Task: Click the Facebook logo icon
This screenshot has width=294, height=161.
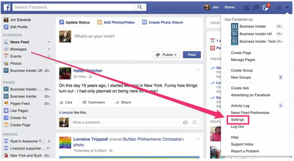Action: (x=7, y=7)
